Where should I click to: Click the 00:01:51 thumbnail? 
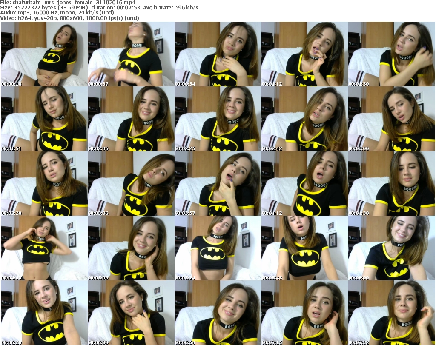44,119
